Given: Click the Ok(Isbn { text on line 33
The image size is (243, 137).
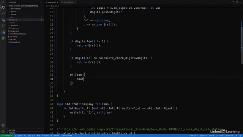Looking at the screenshot, I should click(x=77, y=75).
